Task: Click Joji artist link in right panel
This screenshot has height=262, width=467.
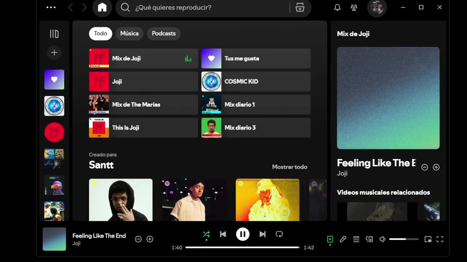Action: pos(342,174)
